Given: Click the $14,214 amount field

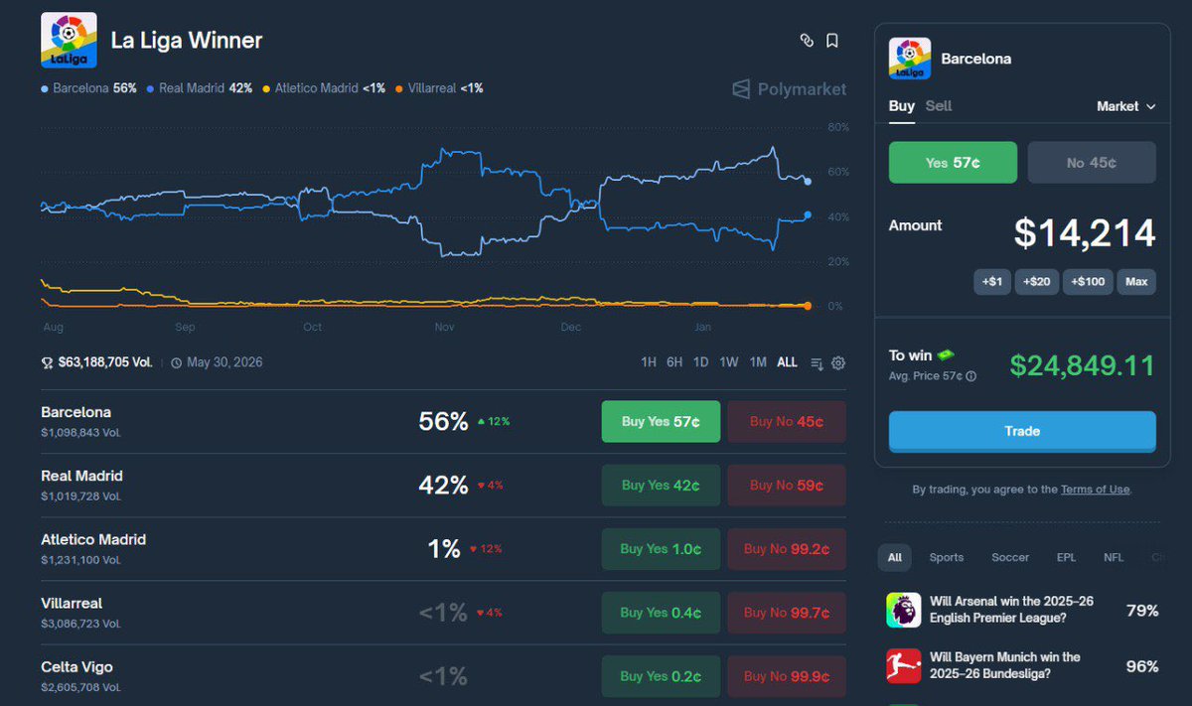Looking at the screenshot, I should pyautogui.click(x=1085, y=233).
